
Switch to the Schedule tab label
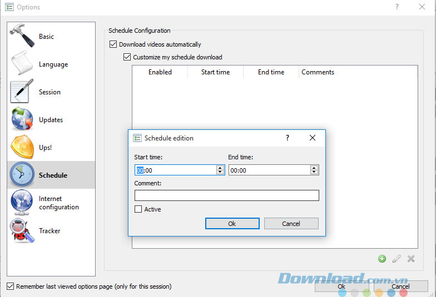point(53,175)
